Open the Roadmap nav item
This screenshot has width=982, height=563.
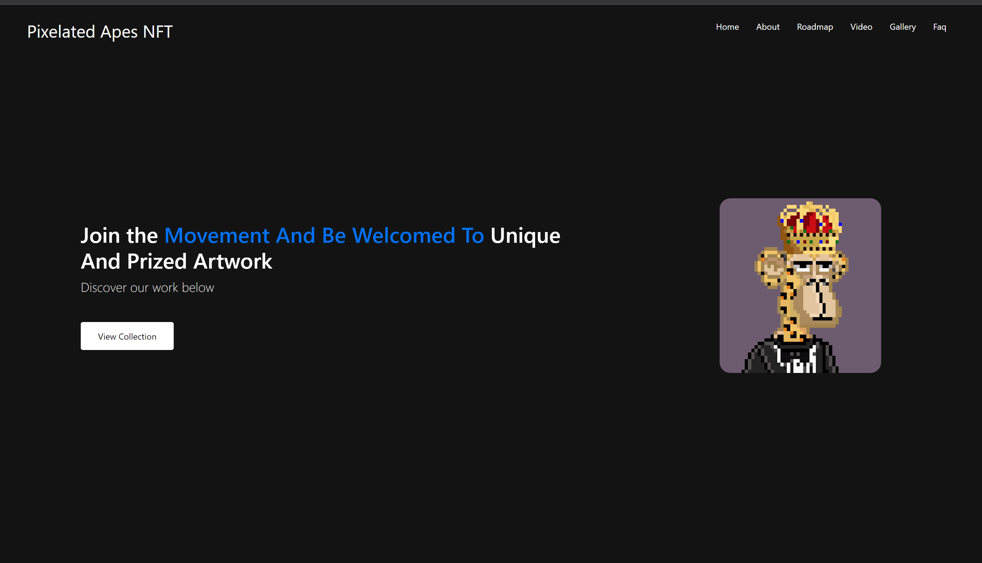(814, 27)
